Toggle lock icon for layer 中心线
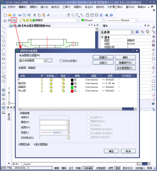 [x=63, y=91]
